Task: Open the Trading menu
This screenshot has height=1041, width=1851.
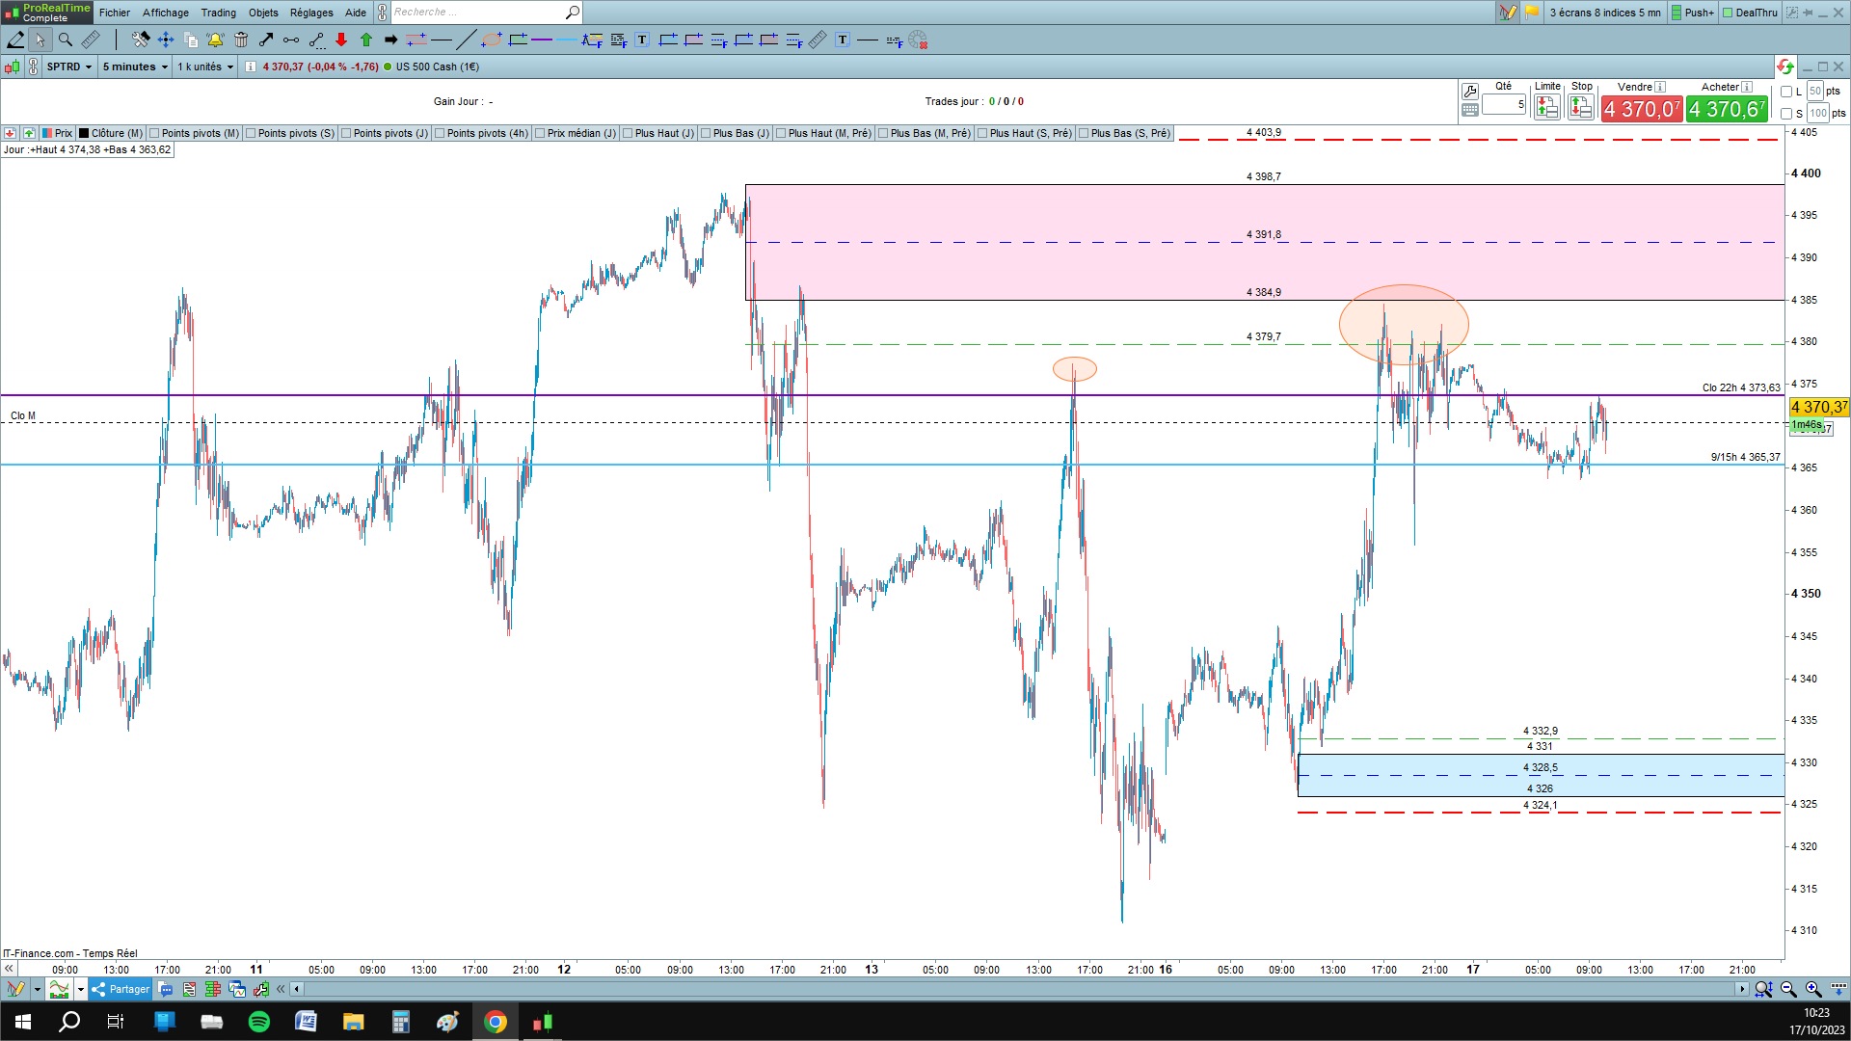Action: [218, 13]
